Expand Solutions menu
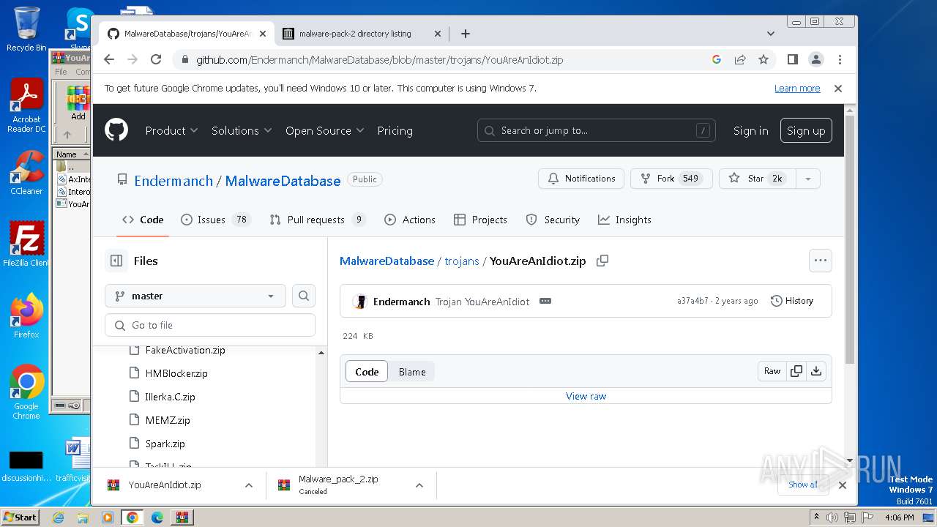937x527 pixels. [242, 130]
